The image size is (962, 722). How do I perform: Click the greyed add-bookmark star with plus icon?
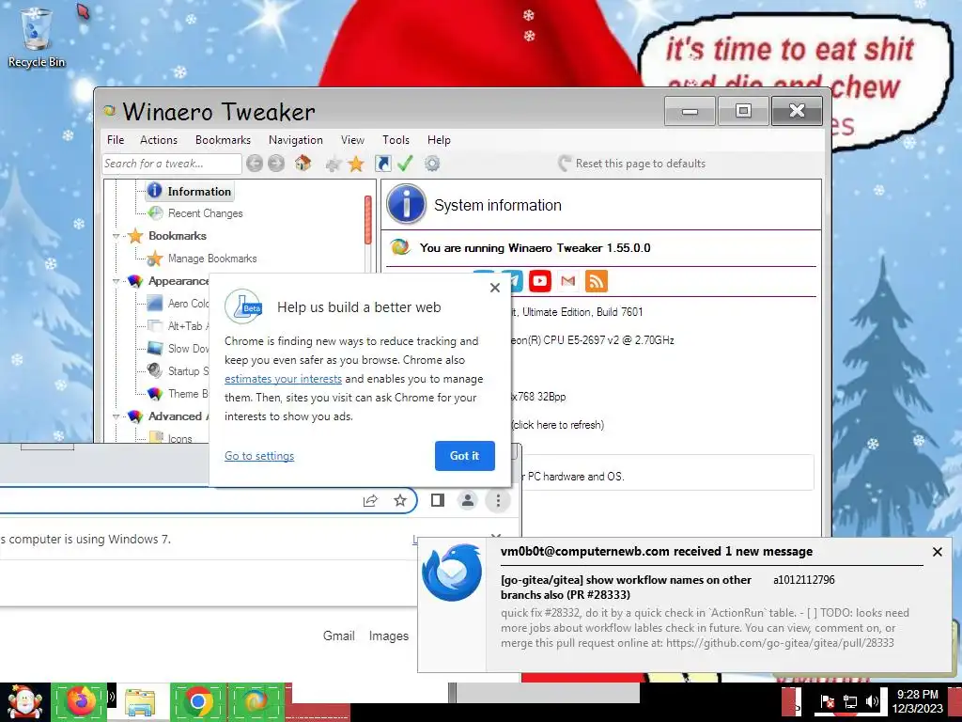[x=334, y=164]
